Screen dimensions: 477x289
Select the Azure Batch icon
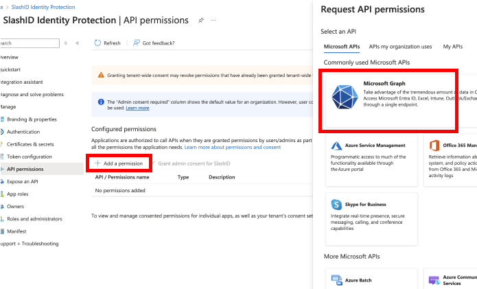tap(336, 280)
